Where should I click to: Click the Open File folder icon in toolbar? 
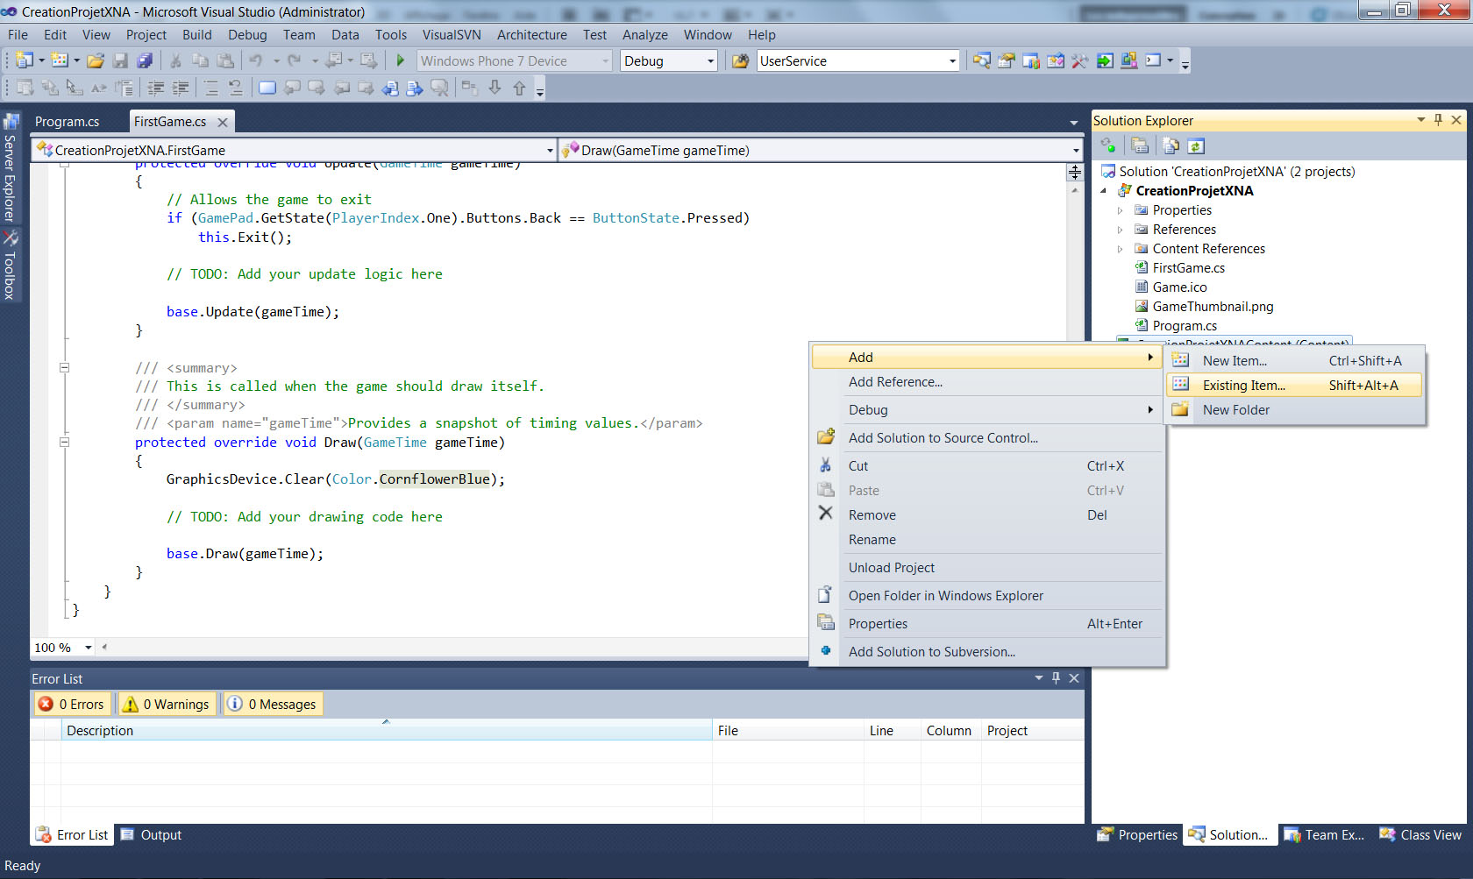point(96,60)
